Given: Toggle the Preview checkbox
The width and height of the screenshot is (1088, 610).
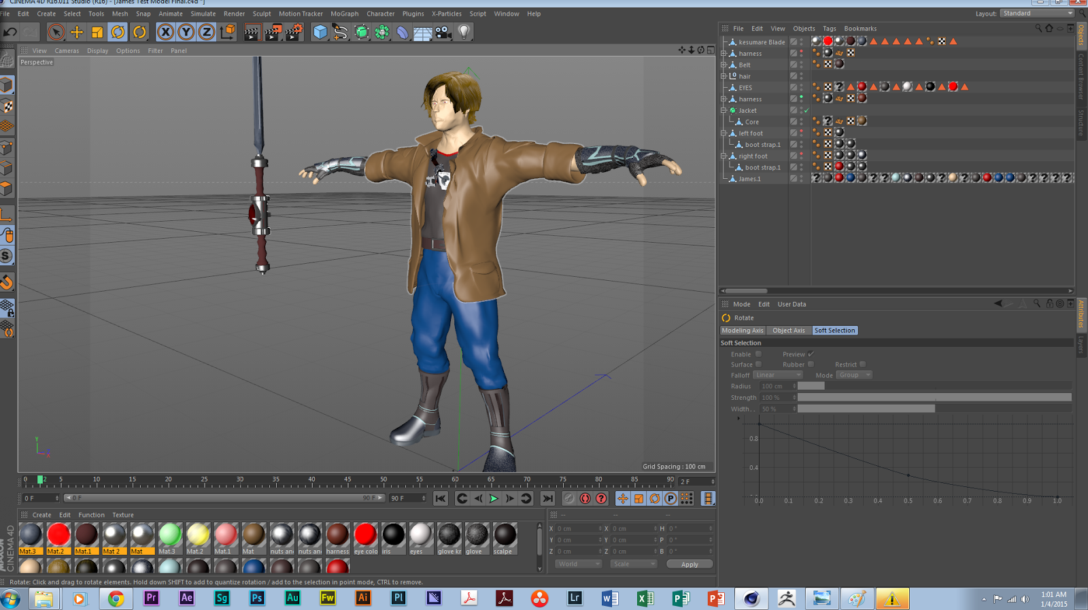Looking at the screenshot, I should 811,354.
